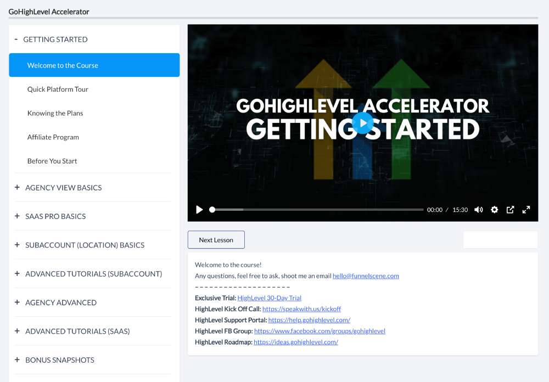Click the Next Lesson button
The height and width of the screenshot is (382, 549).
coord(216,240)
